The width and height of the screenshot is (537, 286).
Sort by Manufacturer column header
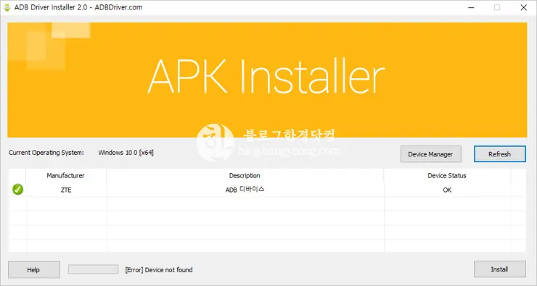pyautogui.click(x=66, y=176)
